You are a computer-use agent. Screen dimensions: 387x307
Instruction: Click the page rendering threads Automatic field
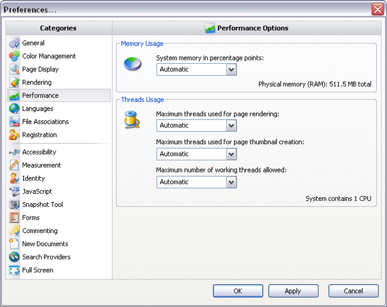(196, 126)
